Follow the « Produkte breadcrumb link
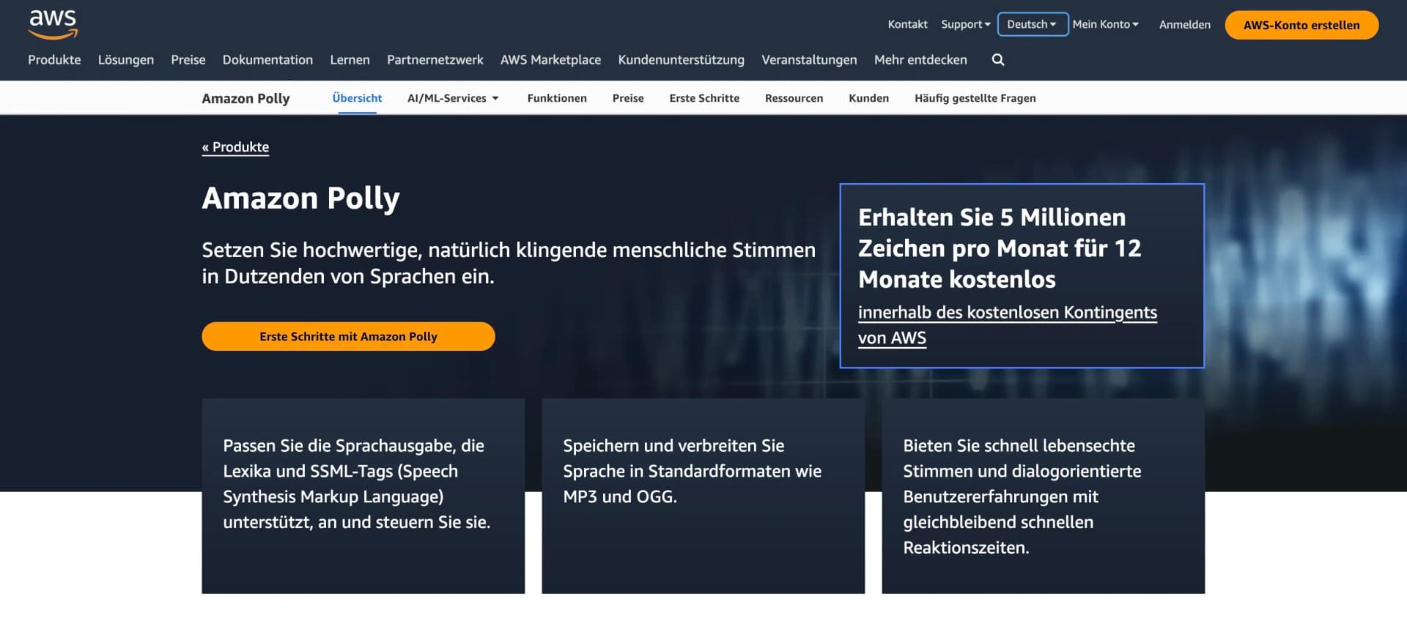This screenshot has height=632, width=1407. [235, 147]
